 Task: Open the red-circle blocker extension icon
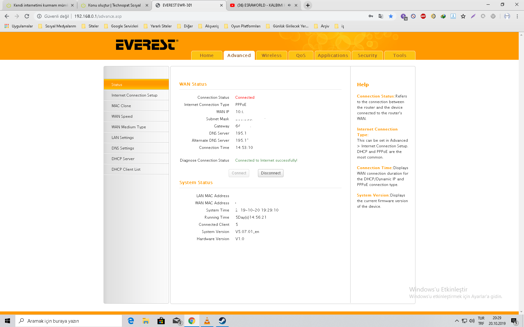coord(413,16)
